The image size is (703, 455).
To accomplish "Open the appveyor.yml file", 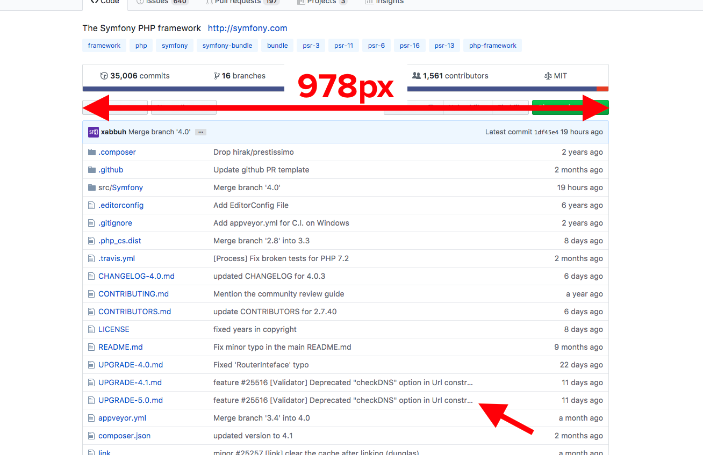I will point(122,418).
